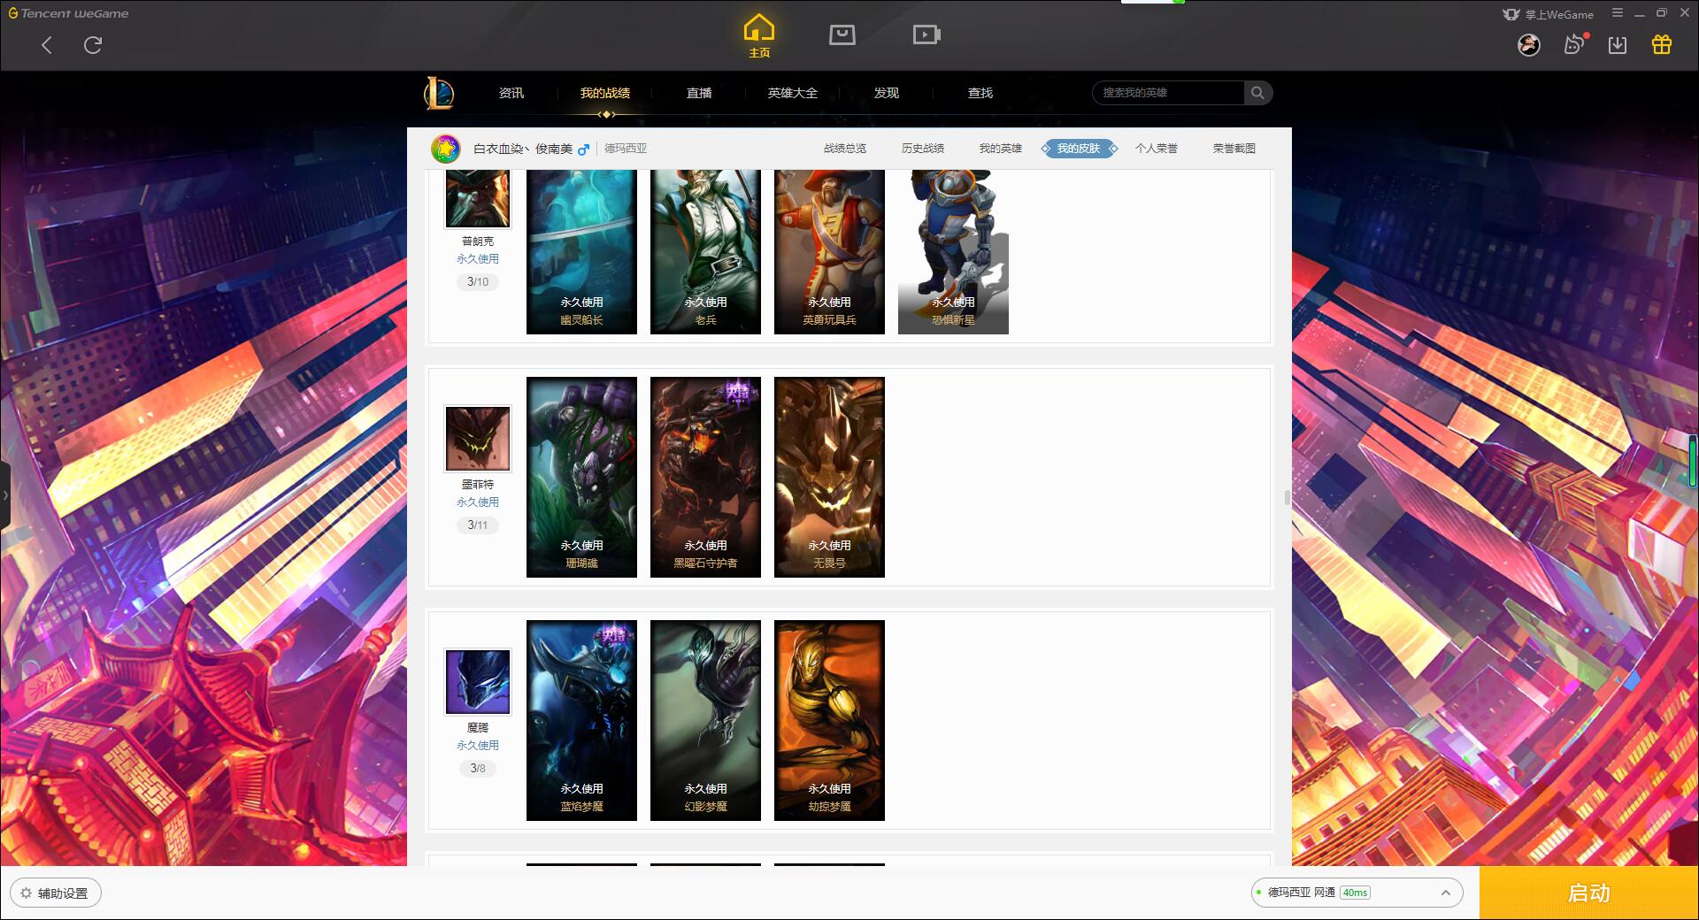Switch to 直播 tab
Screen dimensions: 1699x920
tap(699, 93)
